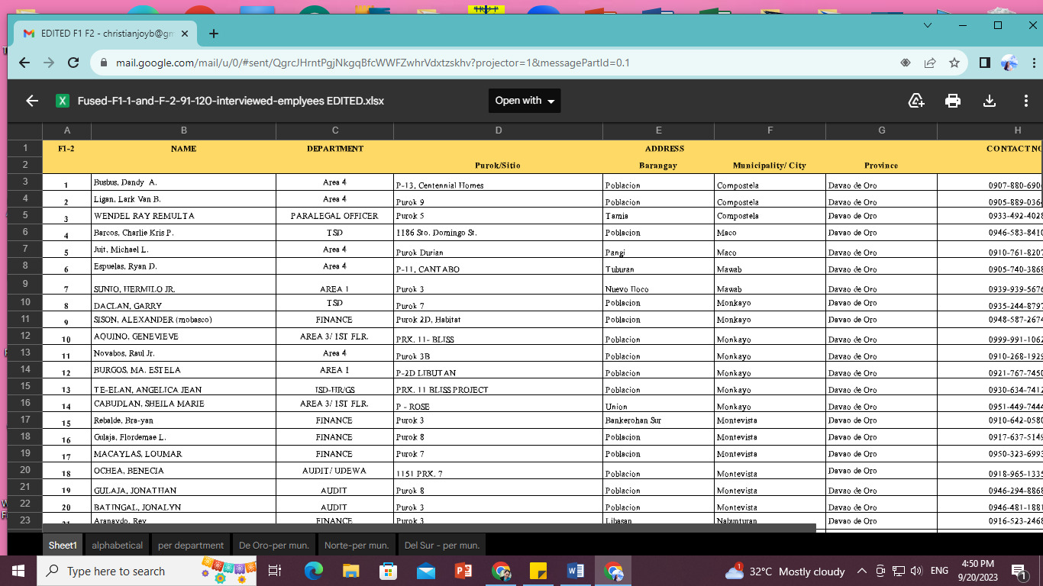This screenshot has height=586, width=1043.
Task: Expand the Open with dropdown
Action: point(525,101)
